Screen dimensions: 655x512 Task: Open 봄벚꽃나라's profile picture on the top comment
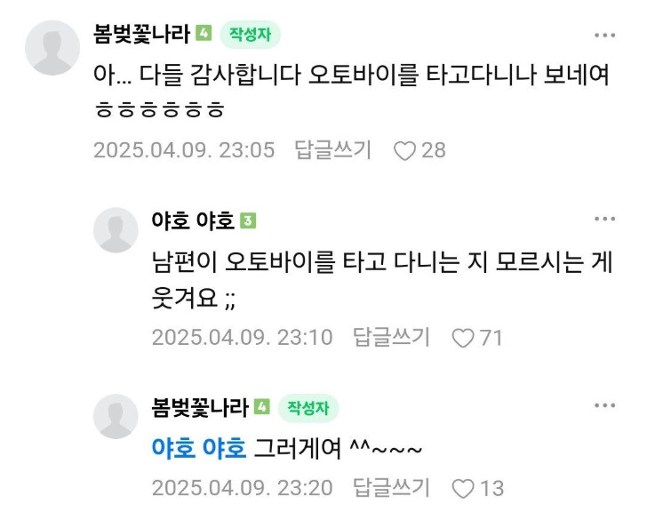pos(52,48)
